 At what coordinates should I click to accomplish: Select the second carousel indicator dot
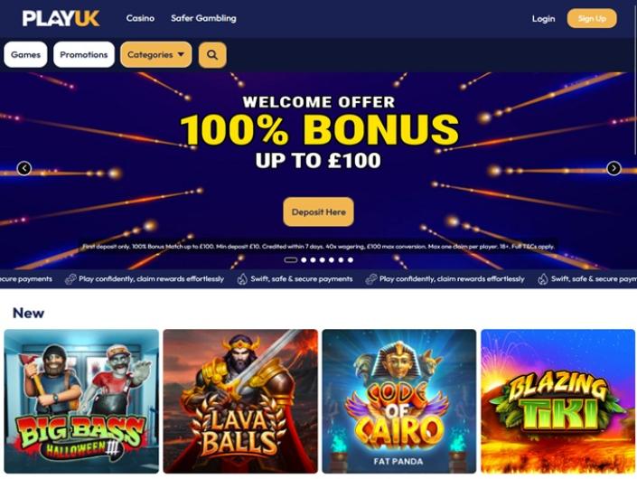(x=304, y=260)
